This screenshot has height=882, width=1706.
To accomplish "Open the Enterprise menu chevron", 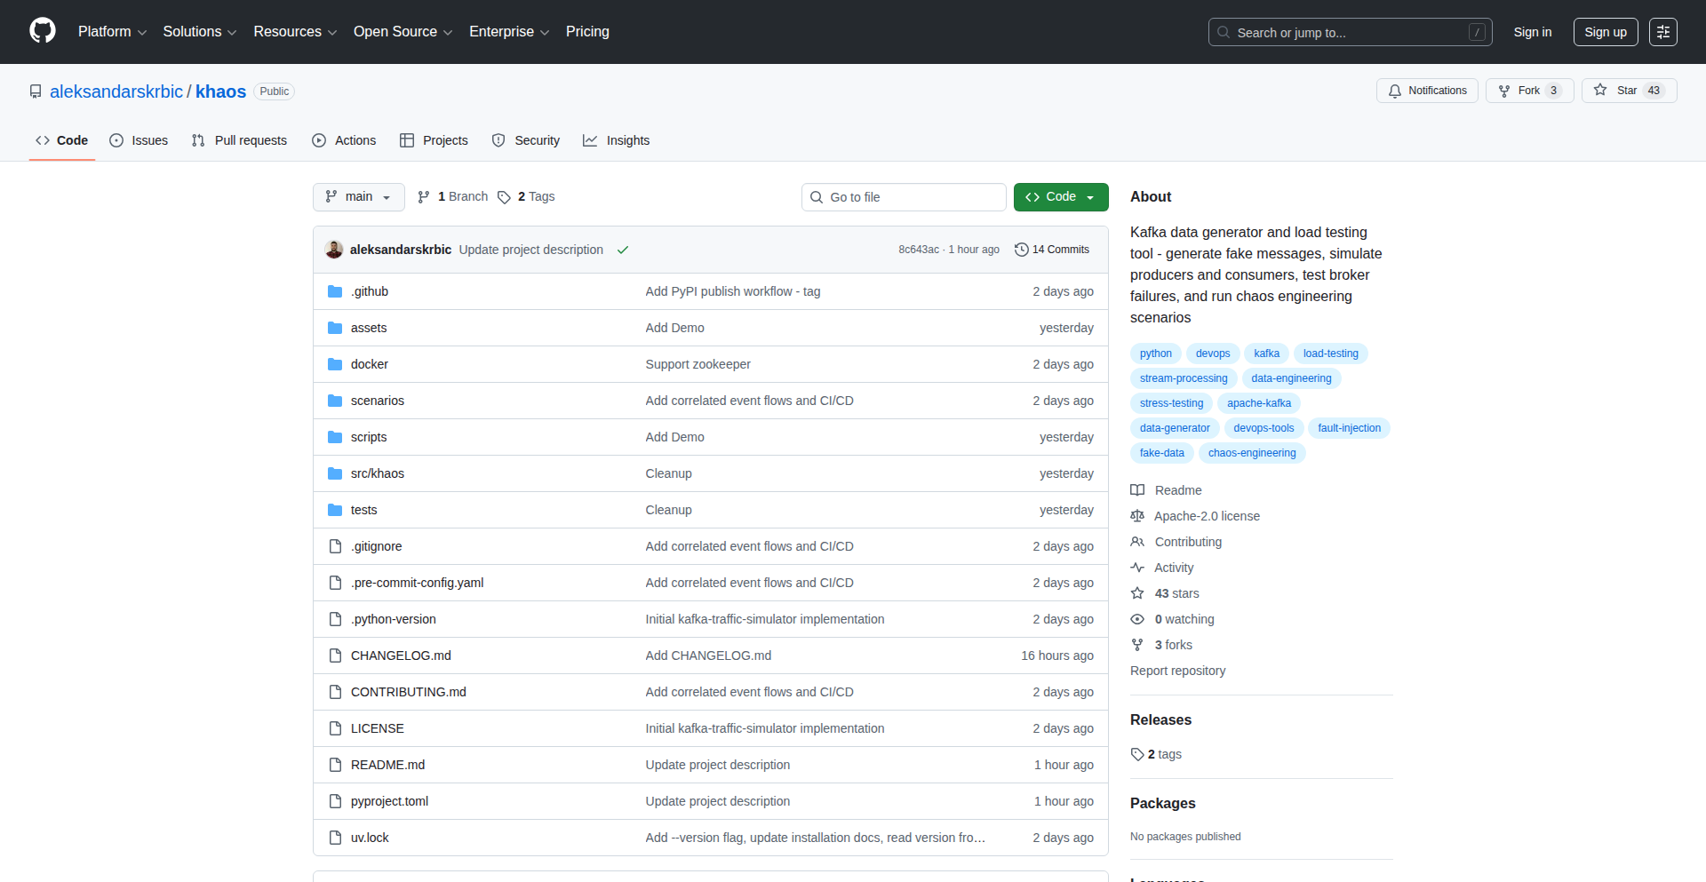I will (x=544, y=32).
